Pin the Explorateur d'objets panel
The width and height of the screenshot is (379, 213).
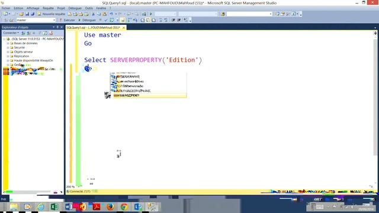(x=57, y=27)
